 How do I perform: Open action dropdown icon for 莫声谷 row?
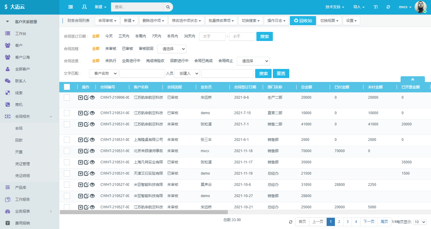81,185
